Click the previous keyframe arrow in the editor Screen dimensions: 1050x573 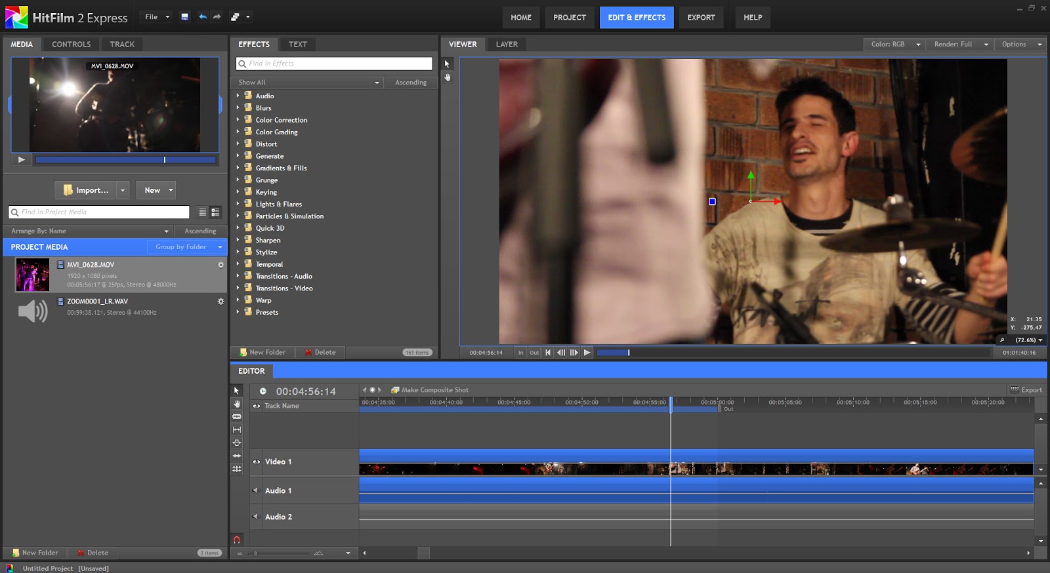click(x=365, y=390)
